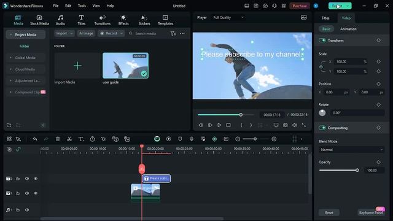Hide video track 1 using eye icon
The image size is (393, 221).
point(36,193)
